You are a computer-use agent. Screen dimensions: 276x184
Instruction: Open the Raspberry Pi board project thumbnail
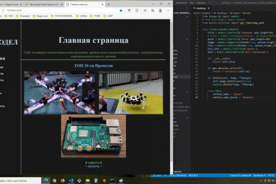(94, 136)
